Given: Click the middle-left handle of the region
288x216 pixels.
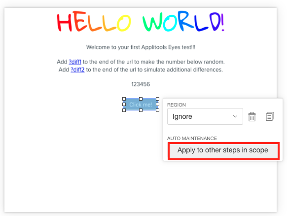Looking at the screenshot, I should click(124, 105).
